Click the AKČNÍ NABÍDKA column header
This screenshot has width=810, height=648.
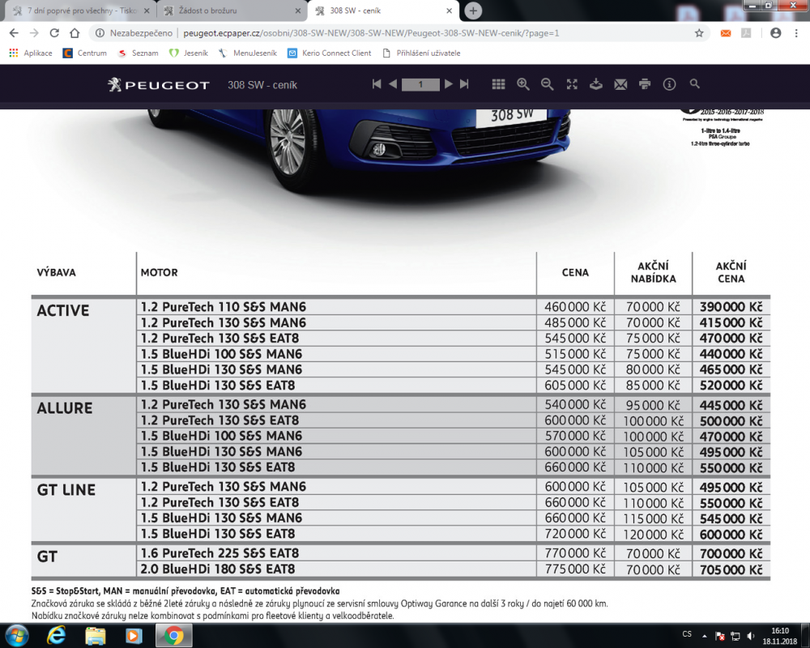pyautogui.click(x=654, y=272)
